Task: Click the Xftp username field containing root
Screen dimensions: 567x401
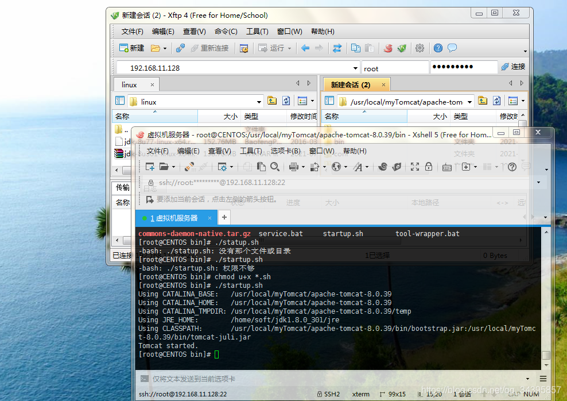Action: 395,68
